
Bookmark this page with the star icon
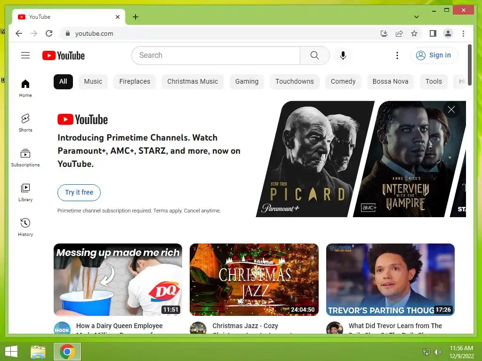[x=414, y=33]
